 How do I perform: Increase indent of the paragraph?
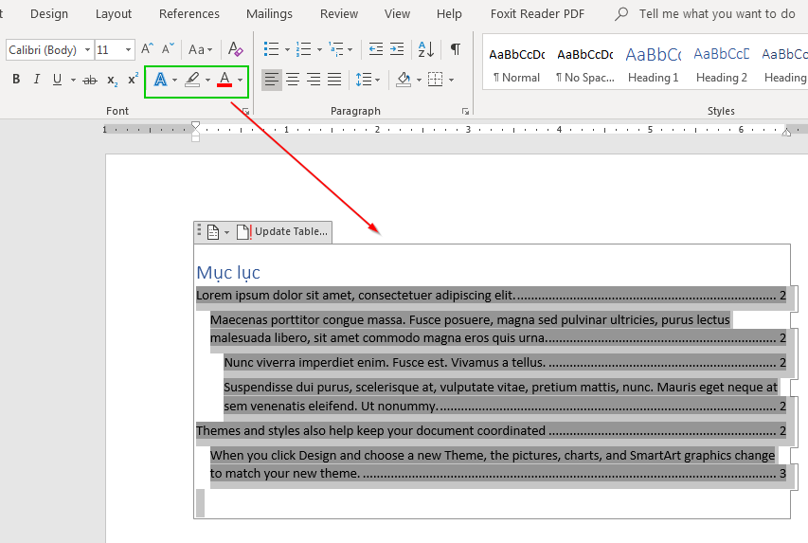(x=397, y=49)
